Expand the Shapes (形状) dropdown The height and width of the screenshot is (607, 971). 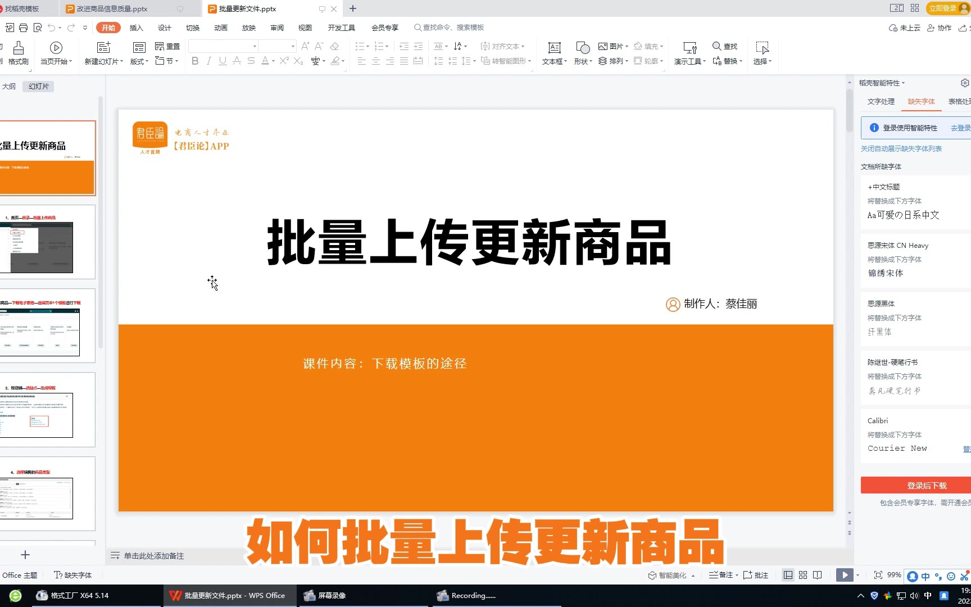point(583,61)
